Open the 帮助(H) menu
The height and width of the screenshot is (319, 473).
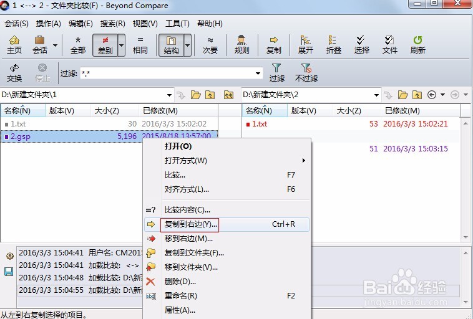[x=210, y=24]
